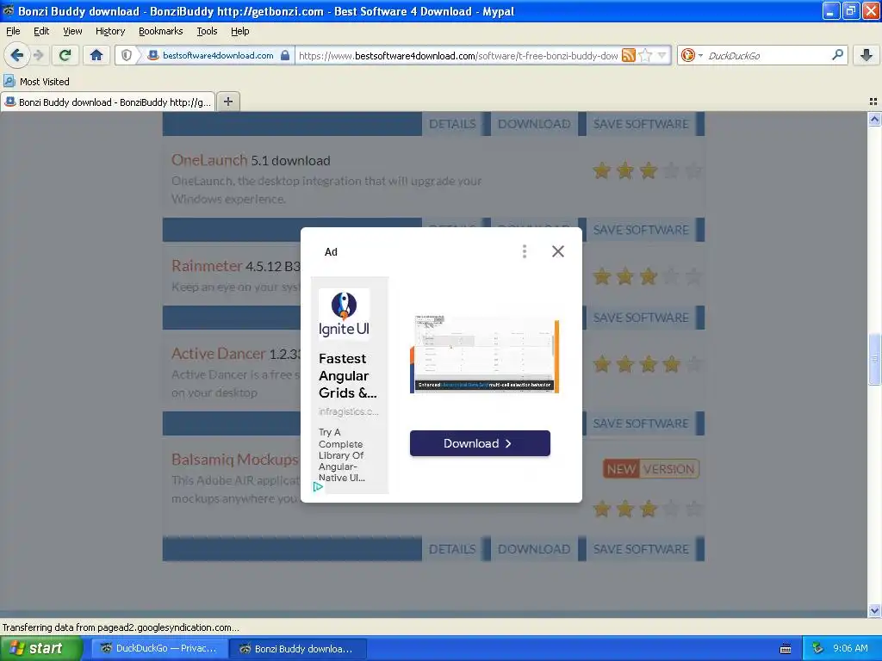Image resolution: width=882 pixels, height=661 pixels.
Task: Click the ad Download button
Action: [x=480, y=443]
